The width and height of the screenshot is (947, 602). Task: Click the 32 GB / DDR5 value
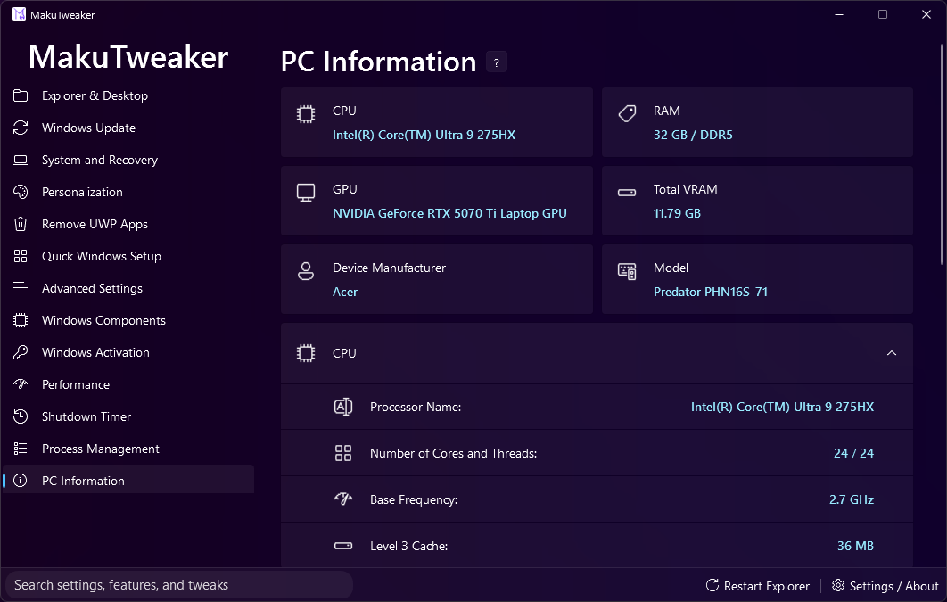click(693, 135)
